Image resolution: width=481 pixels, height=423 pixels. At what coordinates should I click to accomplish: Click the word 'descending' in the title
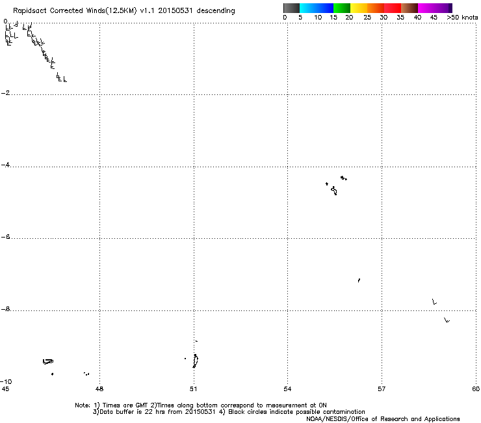click(x=216, y=11)
